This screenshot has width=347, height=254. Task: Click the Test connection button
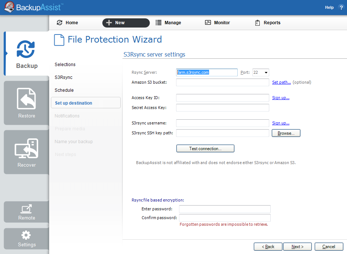point(205,149)
